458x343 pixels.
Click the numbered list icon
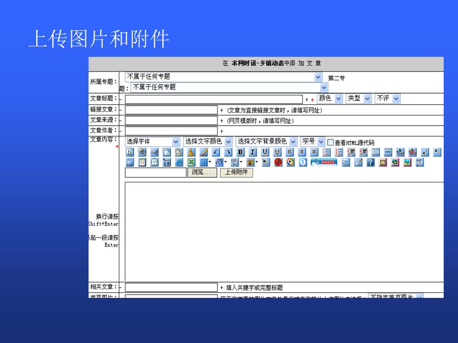pos(339,152)
